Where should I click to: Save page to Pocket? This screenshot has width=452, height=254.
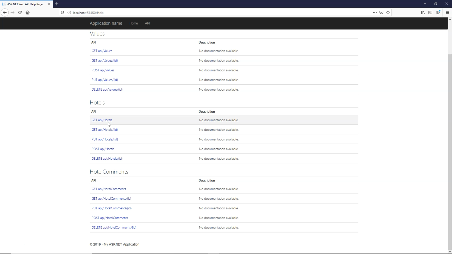pyautogui.click(x=381, y=12)
